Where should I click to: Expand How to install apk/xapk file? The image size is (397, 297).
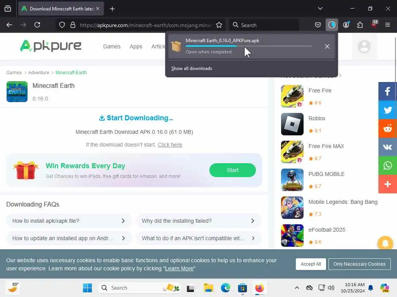coord(69,221)
